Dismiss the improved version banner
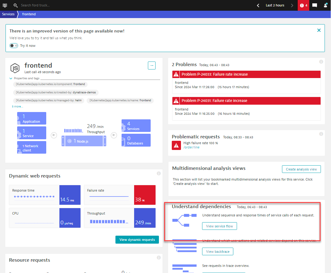Screen dimensions: 331x273 (319, 30)
